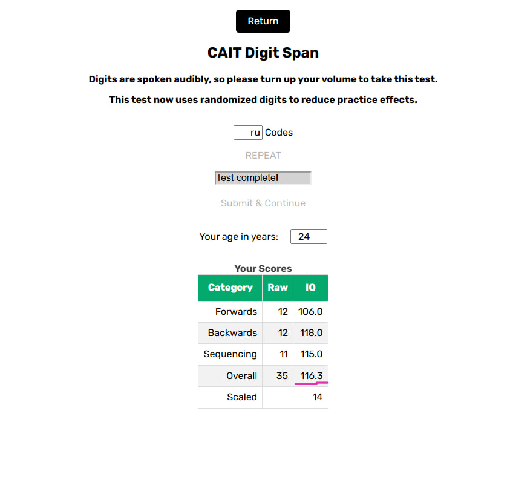This screenshot has height=482, width=513.
Task: Click the Overall raw score 35
Action: [282, 376]
